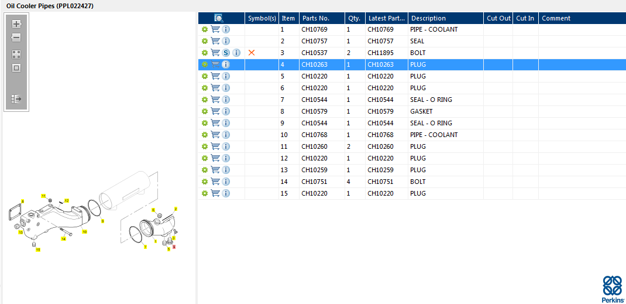Click green gear icon for GASKET row

point(205,111)
